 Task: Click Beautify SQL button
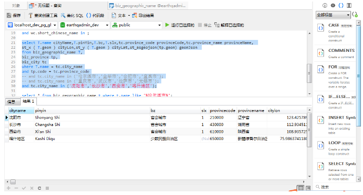[72, 16]
